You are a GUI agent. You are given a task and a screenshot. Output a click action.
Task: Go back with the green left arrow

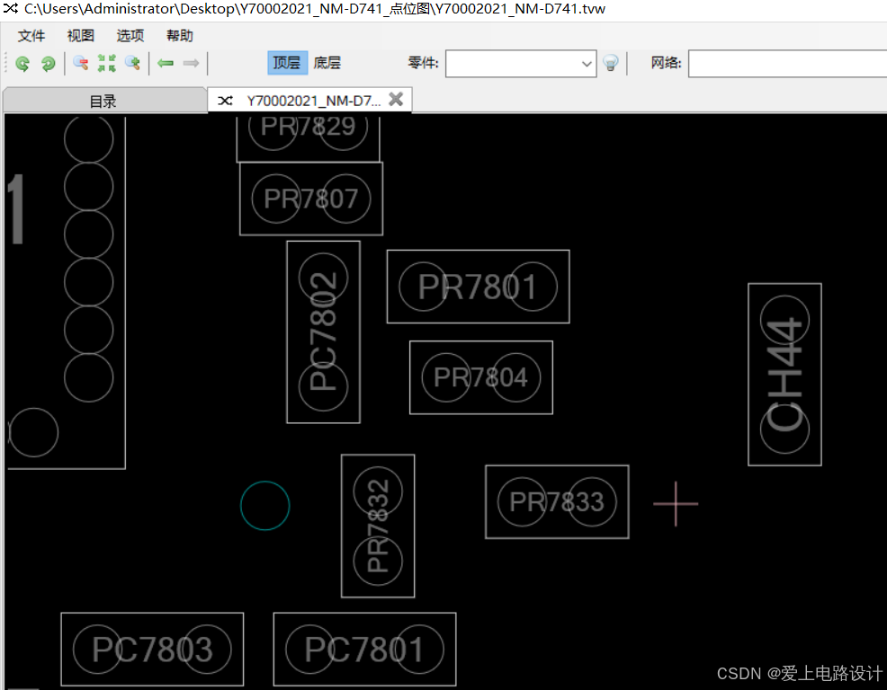tap(166, 63)
